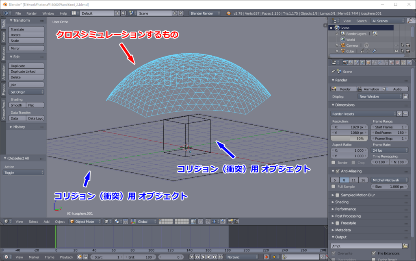Expand the Performance panel
The height and width of the screenshot is (261, 416).
(x=345, y=209)
